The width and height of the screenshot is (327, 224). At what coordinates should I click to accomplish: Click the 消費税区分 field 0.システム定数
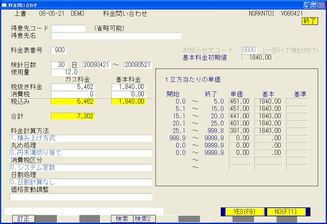click(x=81, y=168)
